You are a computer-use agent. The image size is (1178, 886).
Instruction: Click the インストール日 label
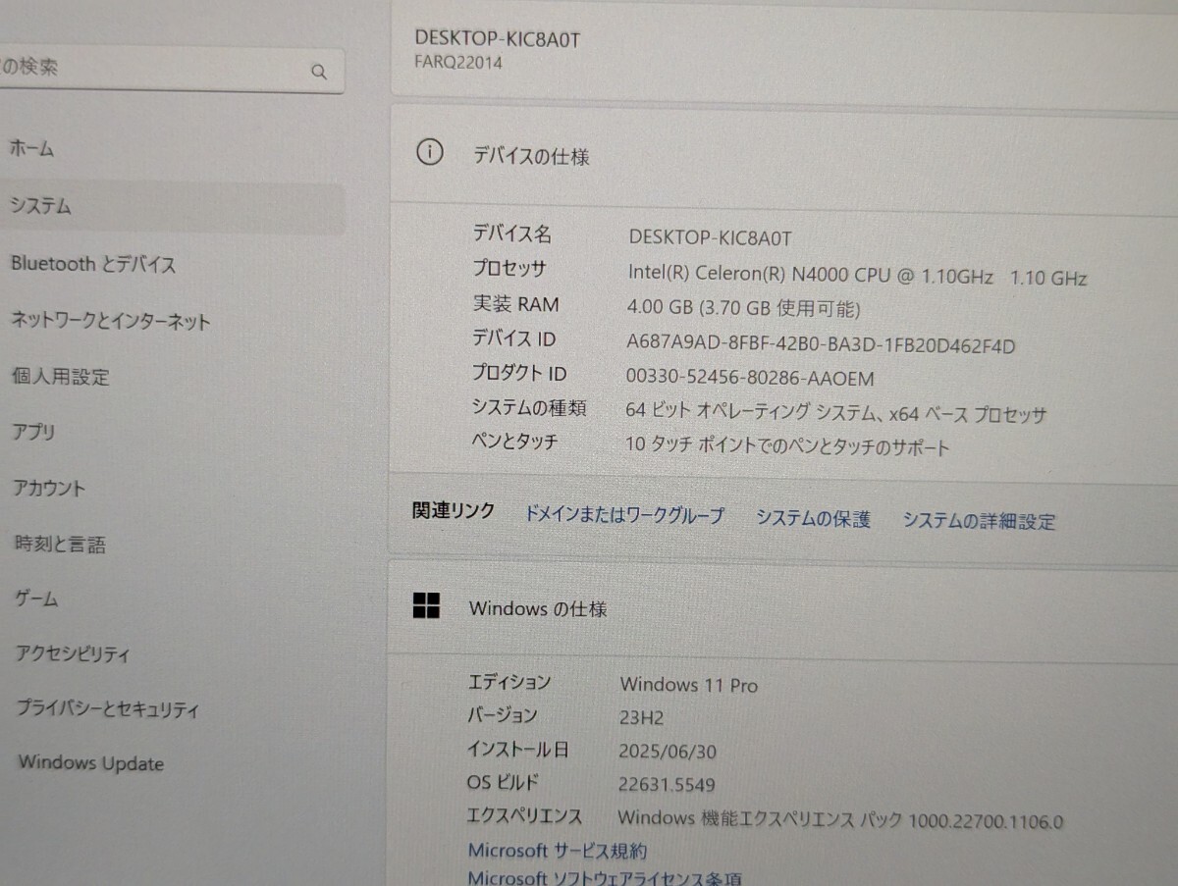[x=517, y=750]
